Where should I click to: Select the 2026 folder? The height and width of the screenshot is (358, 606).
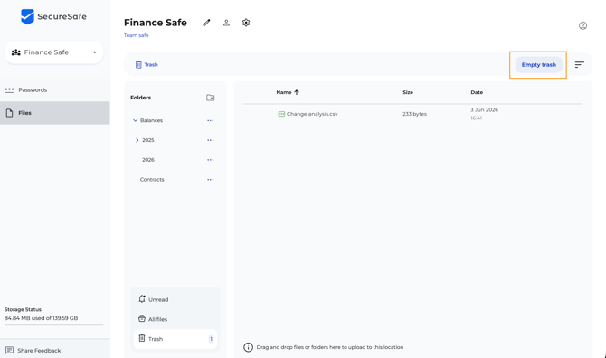(148, 160)
